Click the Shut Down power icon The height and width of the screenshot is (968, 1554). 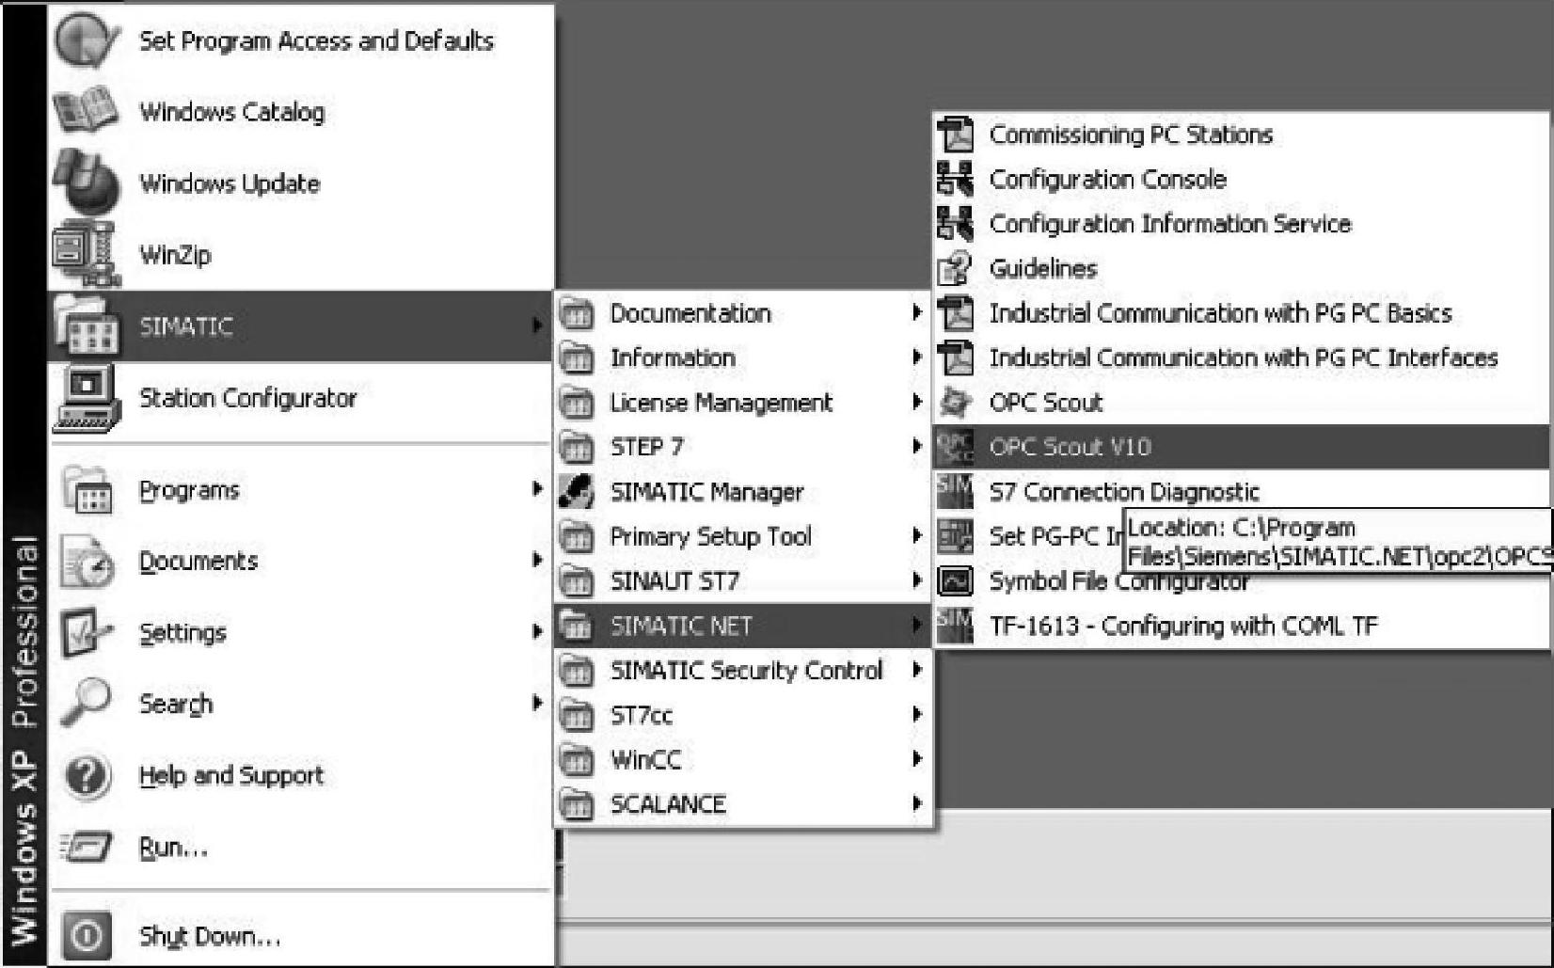[x=87, y=936]
